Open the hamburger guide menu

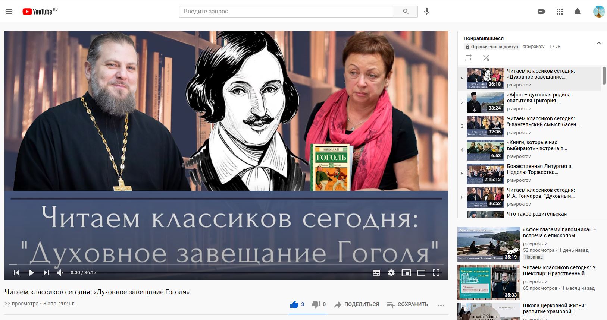tap(9, 12)
